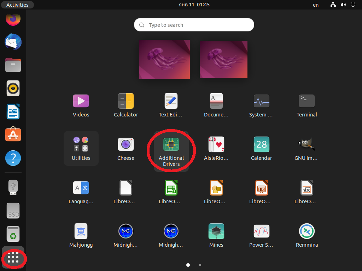Launch Rhythmbox from the dock
The width and height of the screenshot is (362, 271).
pos(13,88)
